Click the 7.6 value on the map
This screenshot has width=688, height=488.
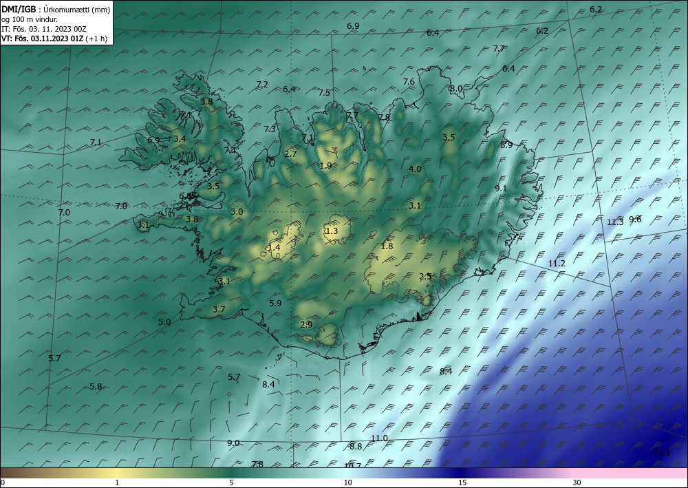click(x=409, y=82)
